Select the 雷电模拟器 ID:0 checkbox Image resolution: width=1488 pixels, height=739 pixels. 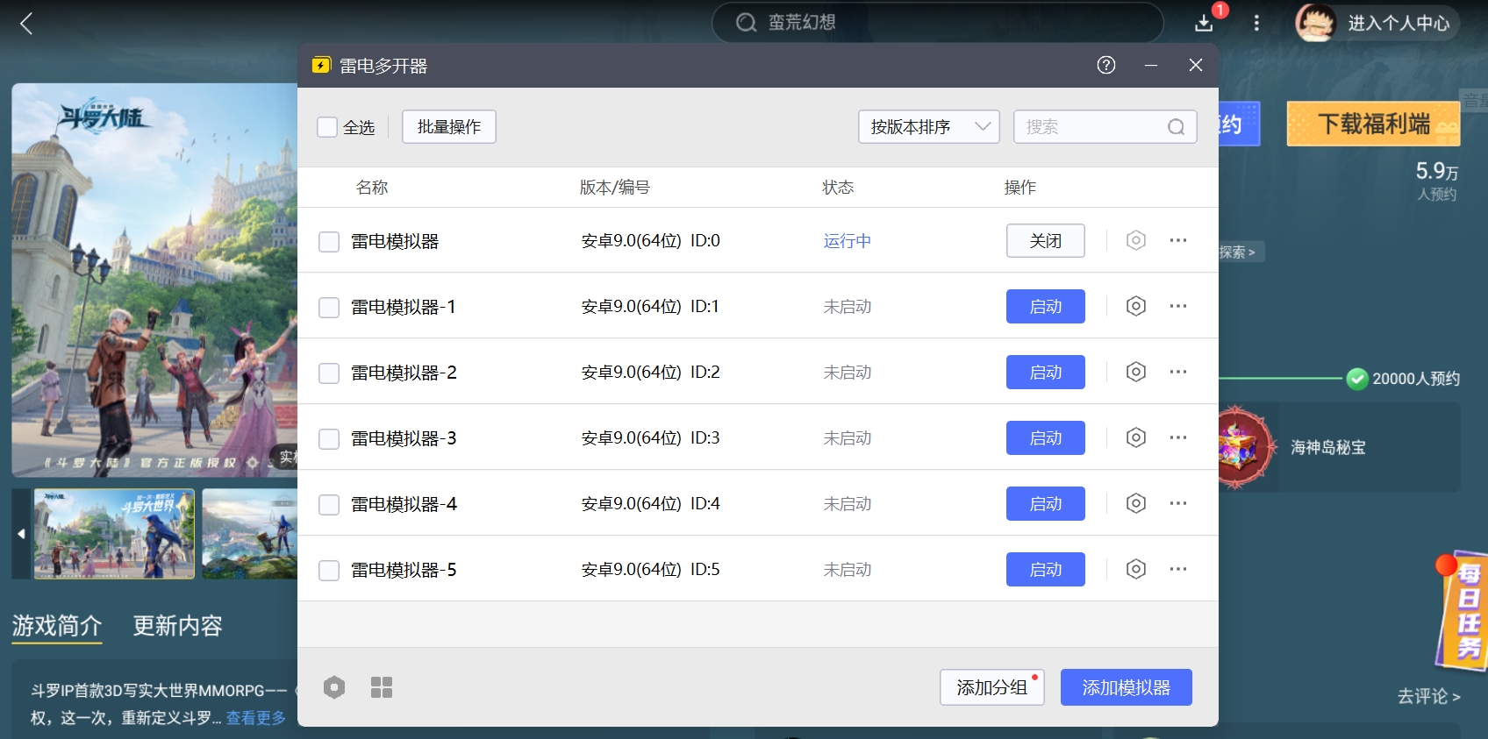pyautogui.click(x=329, y=241)
